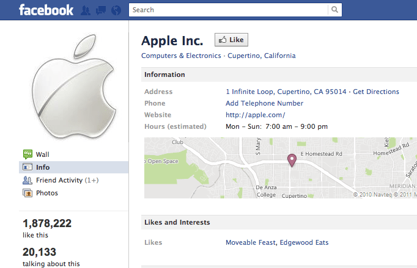Open the Wall tab
The height and width of the screenshot is (268, 417).
coord(43,154)
